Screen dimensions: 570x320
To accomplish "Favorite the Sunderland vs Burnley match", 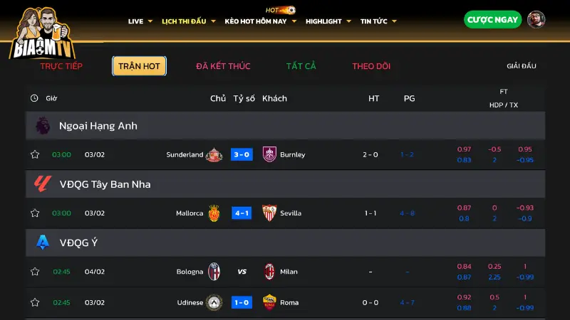I will pos(34,154).
